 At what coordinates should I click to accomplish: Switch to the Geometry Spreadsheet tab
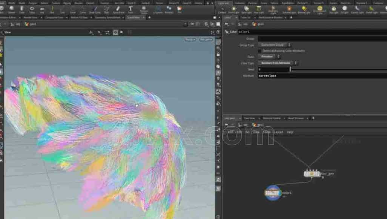(x=107, y=17)
